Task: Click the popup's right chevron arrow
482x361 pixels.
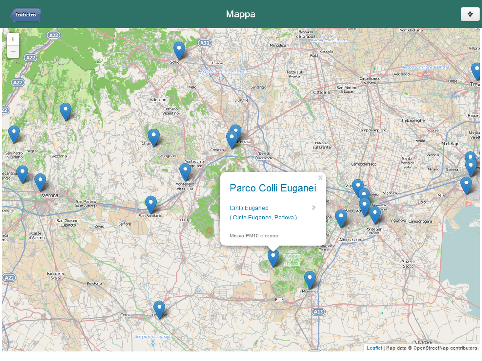Action: [x=314, y=208]
